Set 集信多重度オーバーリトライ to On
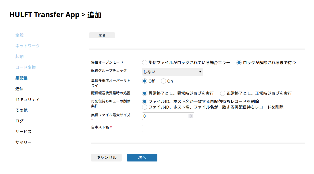Viewport: 314px width, 174px height. coord(164,81)
